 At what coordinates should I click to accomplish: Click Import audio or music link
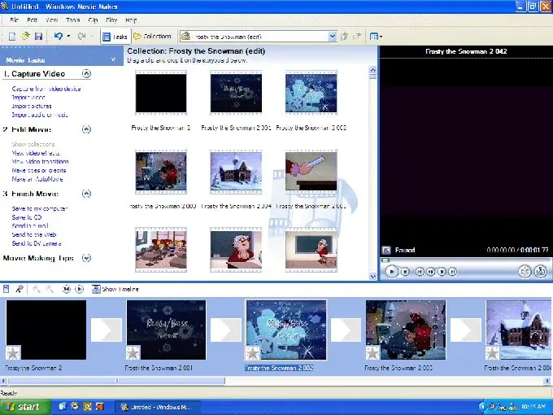[x=40, y=115]
